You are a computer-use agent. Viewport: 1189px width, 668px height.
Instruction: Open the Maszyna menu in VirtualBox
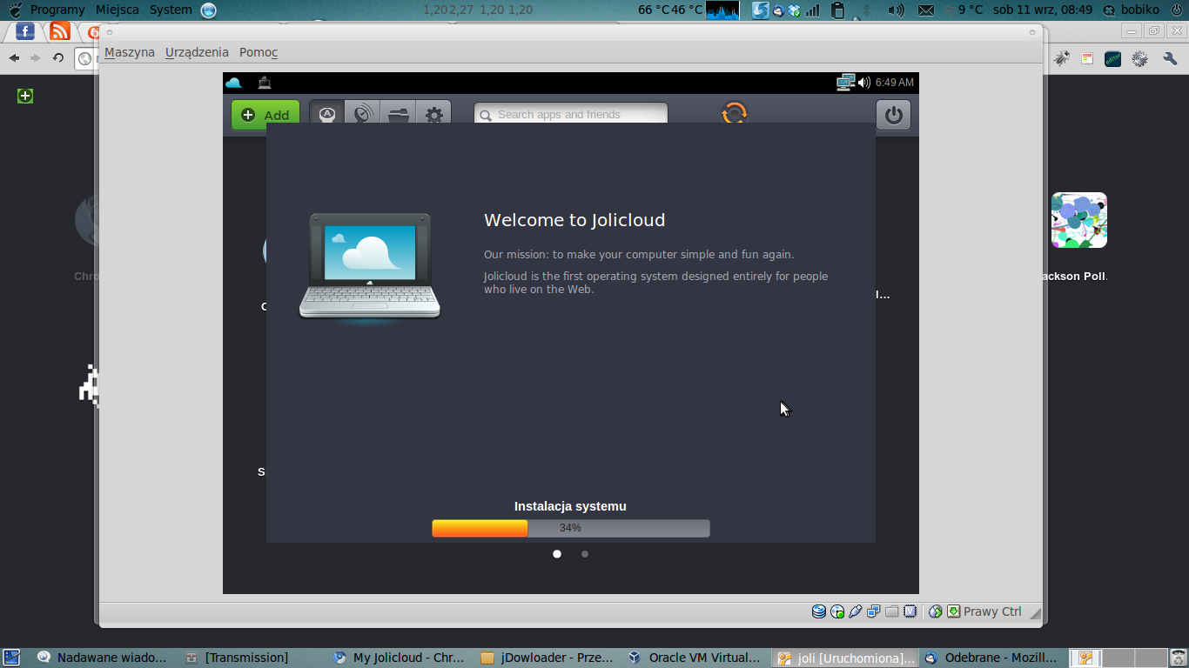tap(130, 52)
